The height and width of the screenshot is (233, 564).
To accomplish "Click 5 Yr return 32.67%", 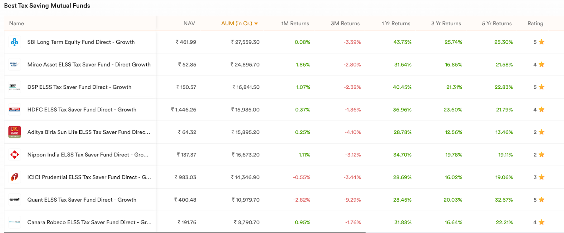I will (x=504, y=200).
